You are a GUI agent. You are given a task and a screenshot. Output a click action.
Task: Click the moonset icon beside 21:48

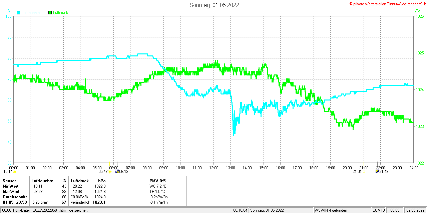tap(377, 172)
